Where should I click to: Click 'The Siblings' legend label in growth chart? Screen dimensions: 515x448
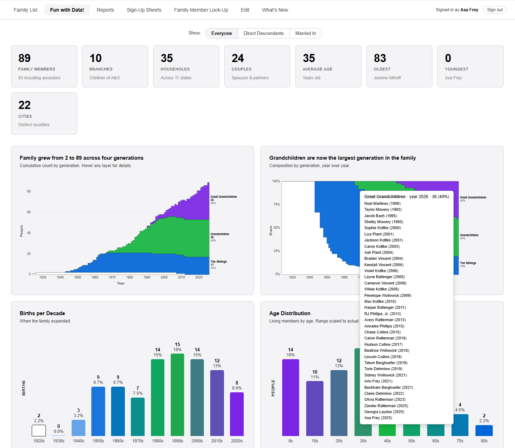click(219, 262)
